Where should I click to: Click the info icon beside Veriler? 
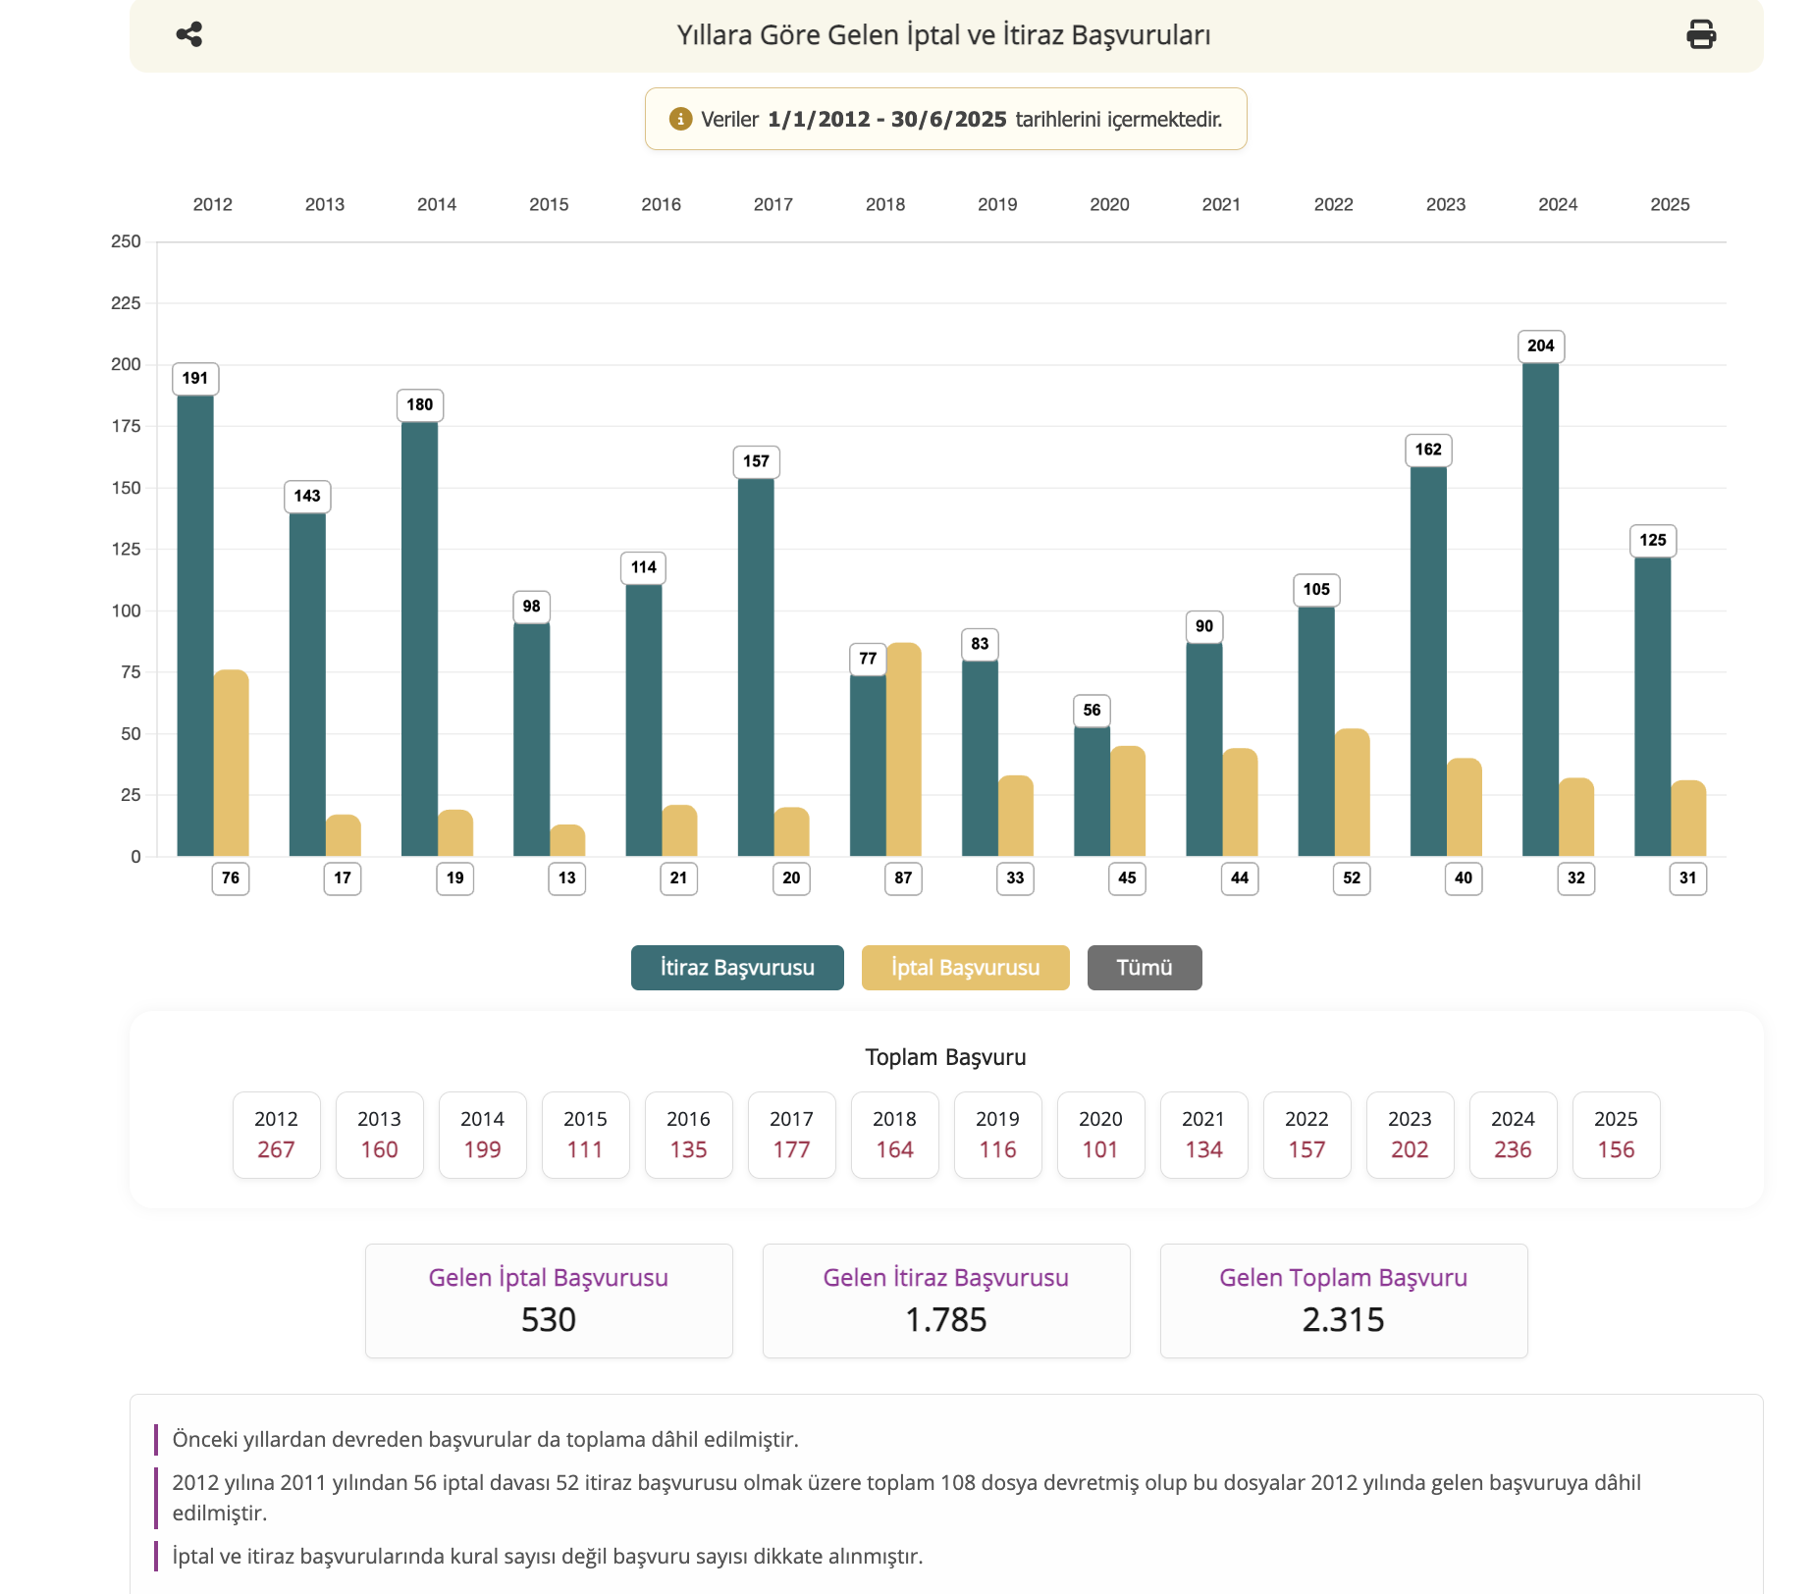[680, 120]
